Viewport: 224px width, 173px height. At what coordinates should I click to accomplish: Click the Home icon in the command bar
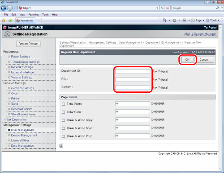click(x=164, y=20)
